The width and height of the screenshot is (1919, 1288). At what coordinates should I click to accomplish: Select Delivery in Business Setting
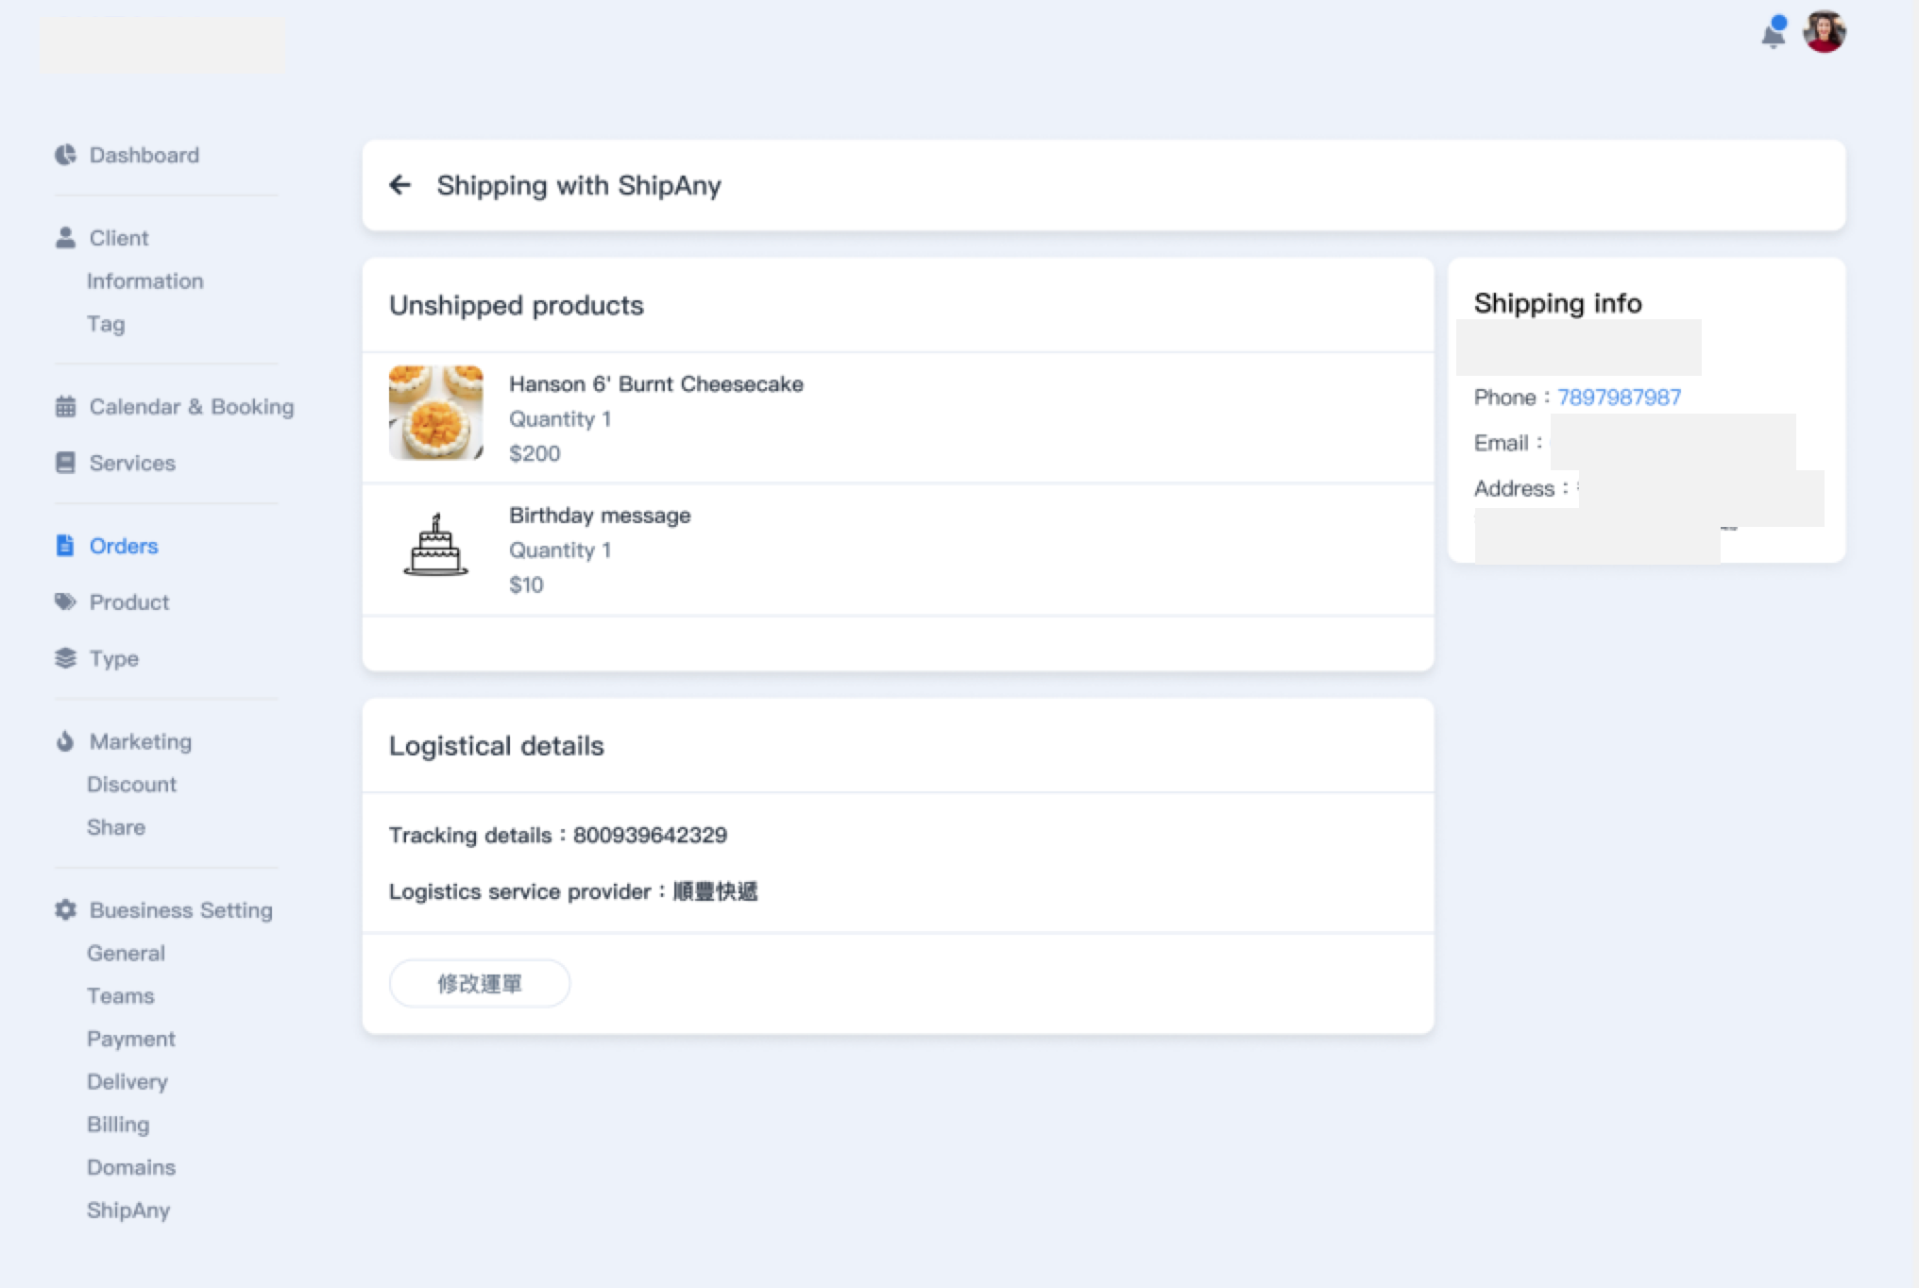pyautogui.click(x=127, y=1082)
